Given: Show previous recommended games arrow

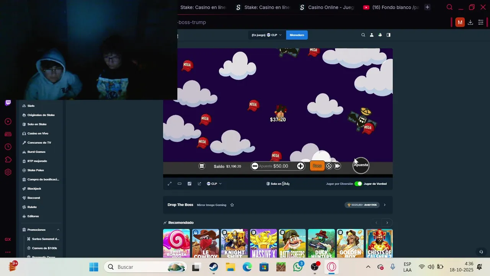Looking at the screenshot, I should click(x=376, y=223).
